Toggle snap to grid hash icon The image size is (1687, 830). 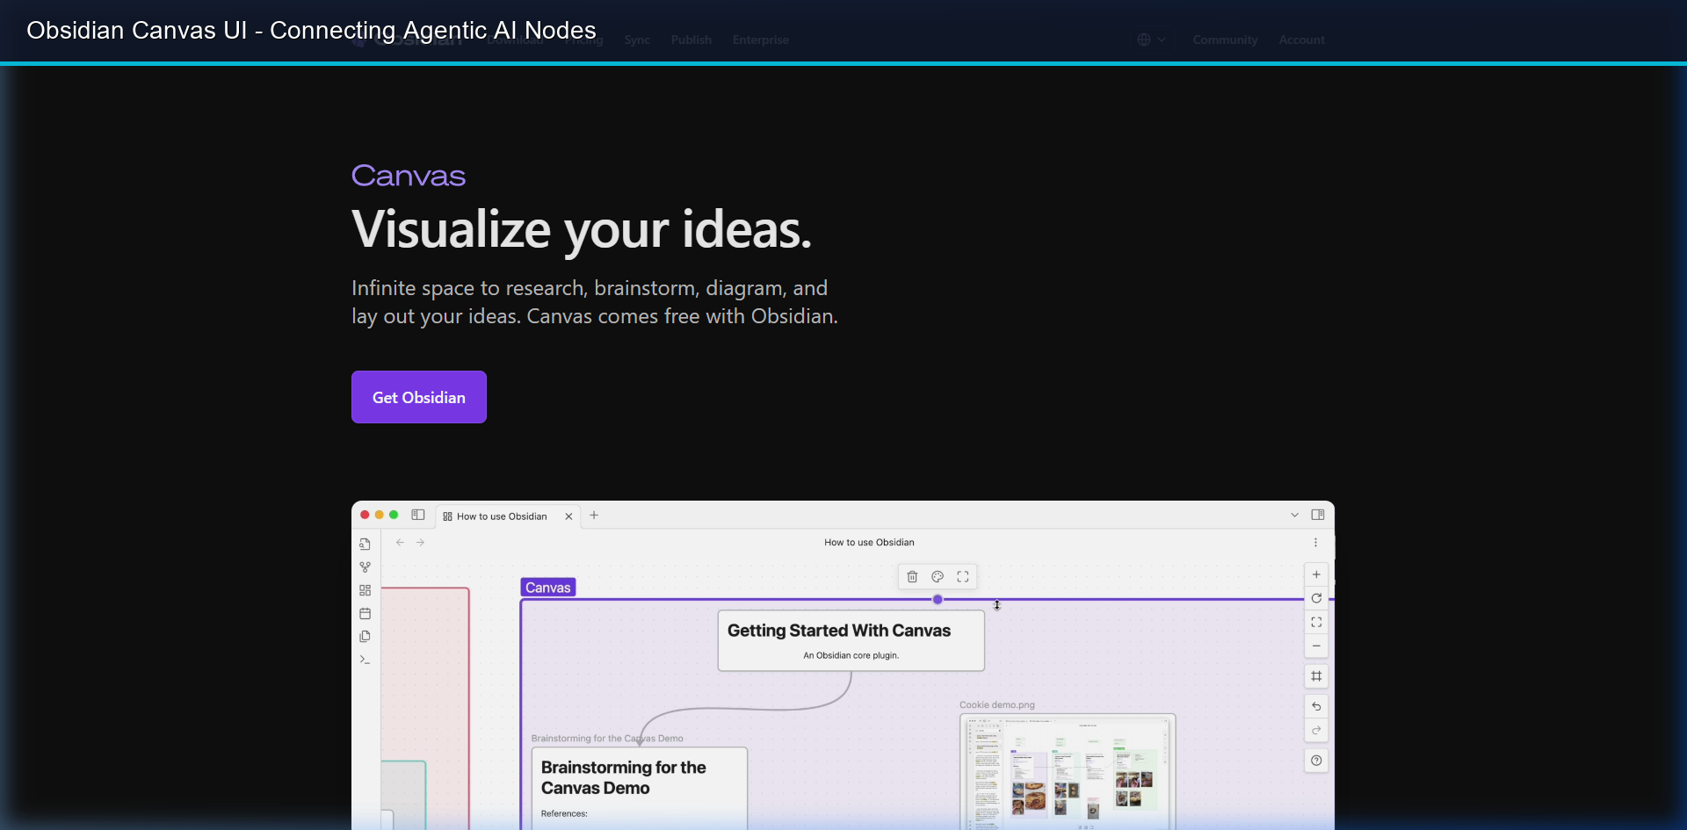pos(1316,676)
